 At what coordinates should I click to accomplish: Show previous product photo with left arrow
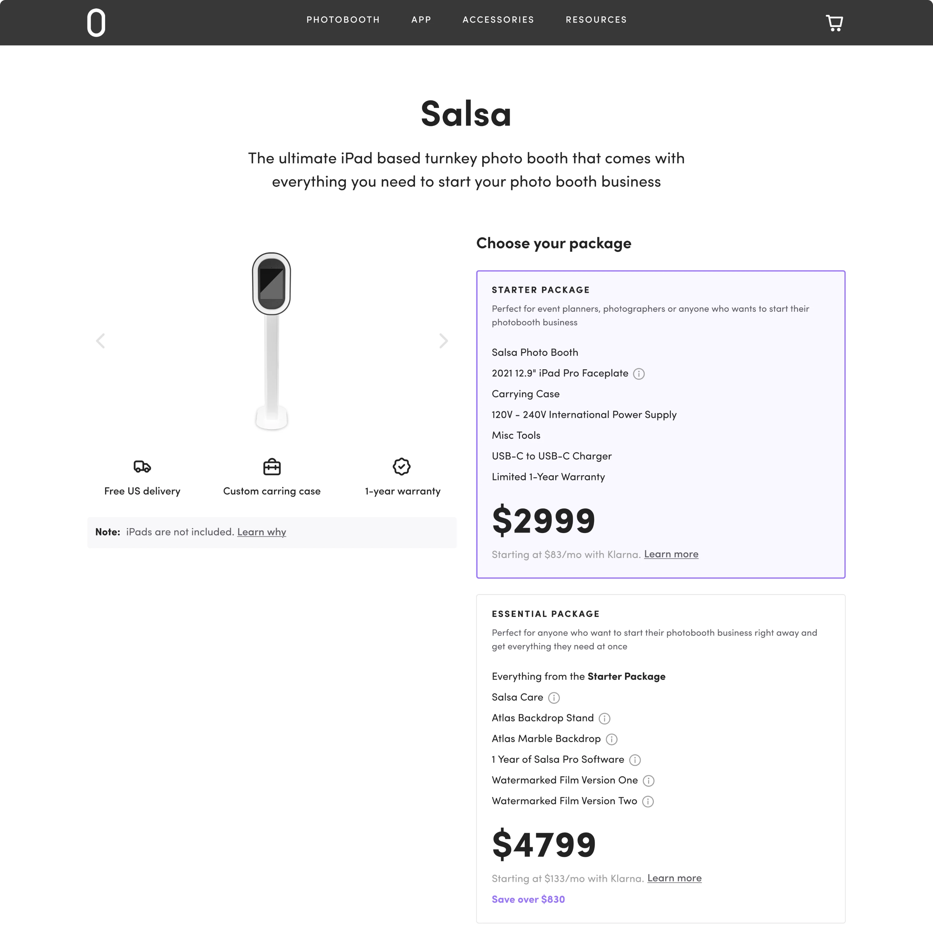tap(101, 341)
